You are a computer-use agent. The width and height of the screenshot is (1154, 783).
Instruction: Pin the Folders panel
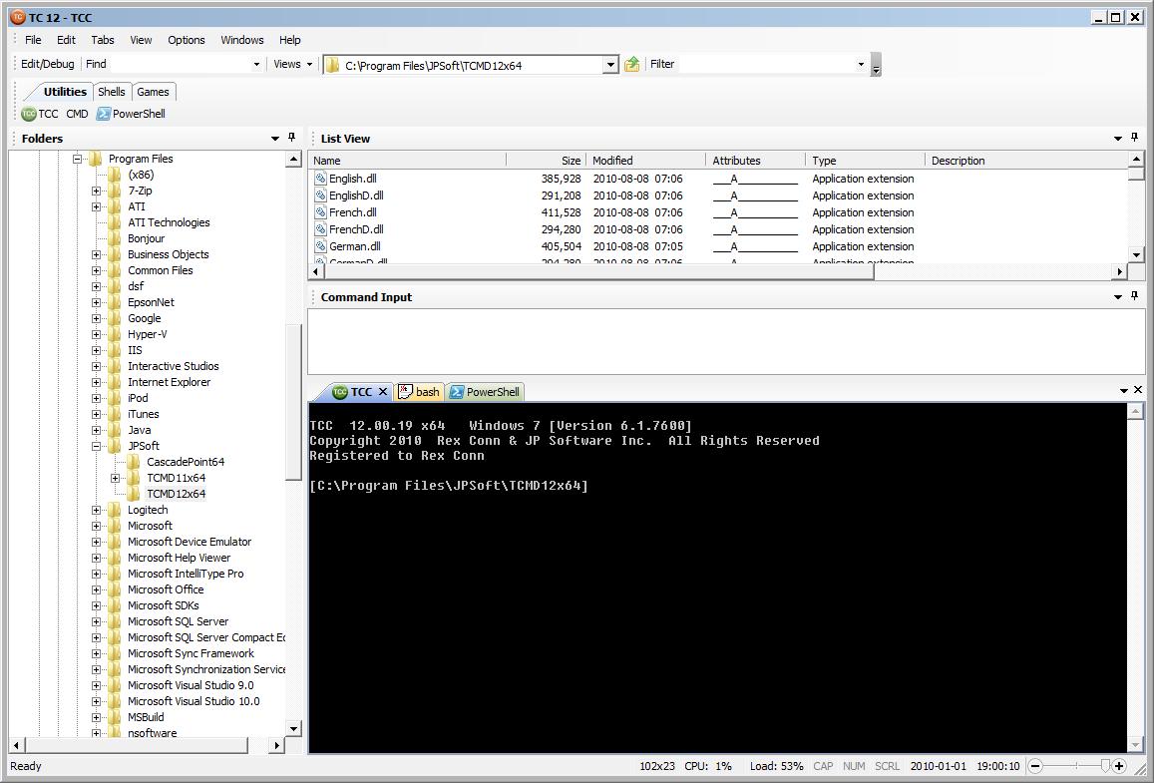coord(292,138)
